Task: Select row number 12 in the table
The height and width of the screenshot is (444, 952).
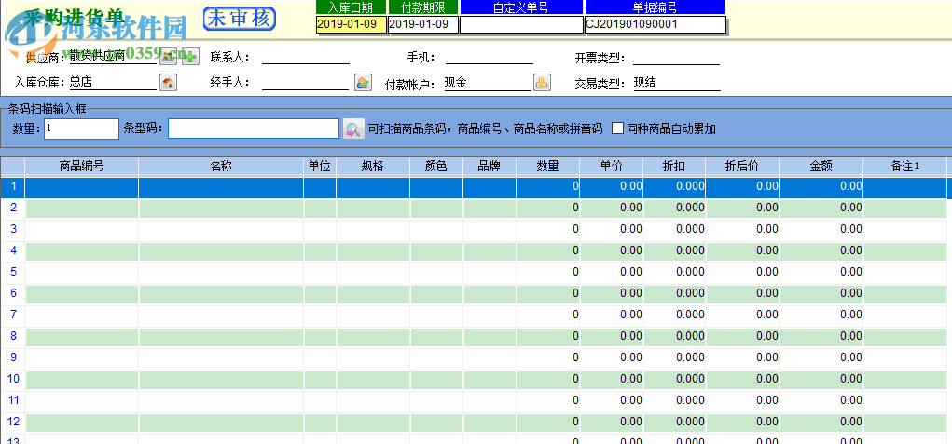Action: [x=13, y=423]
